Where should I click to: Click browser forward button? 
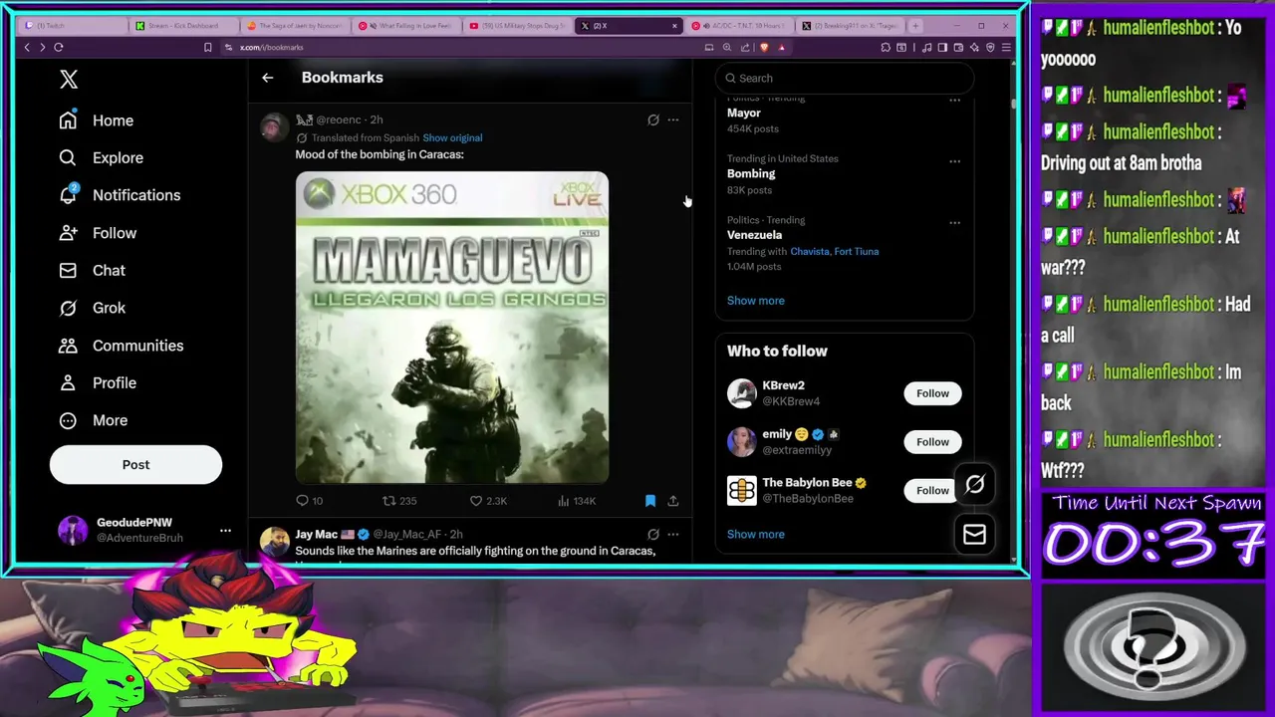click(x=42, y=47)
